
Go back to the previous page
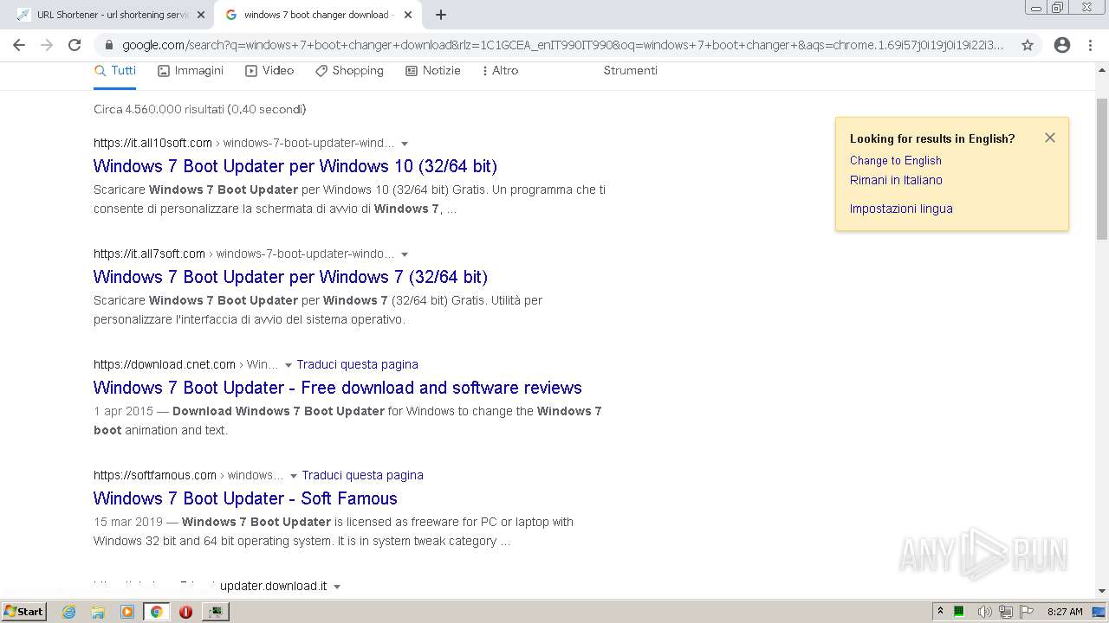coord(19,45)
